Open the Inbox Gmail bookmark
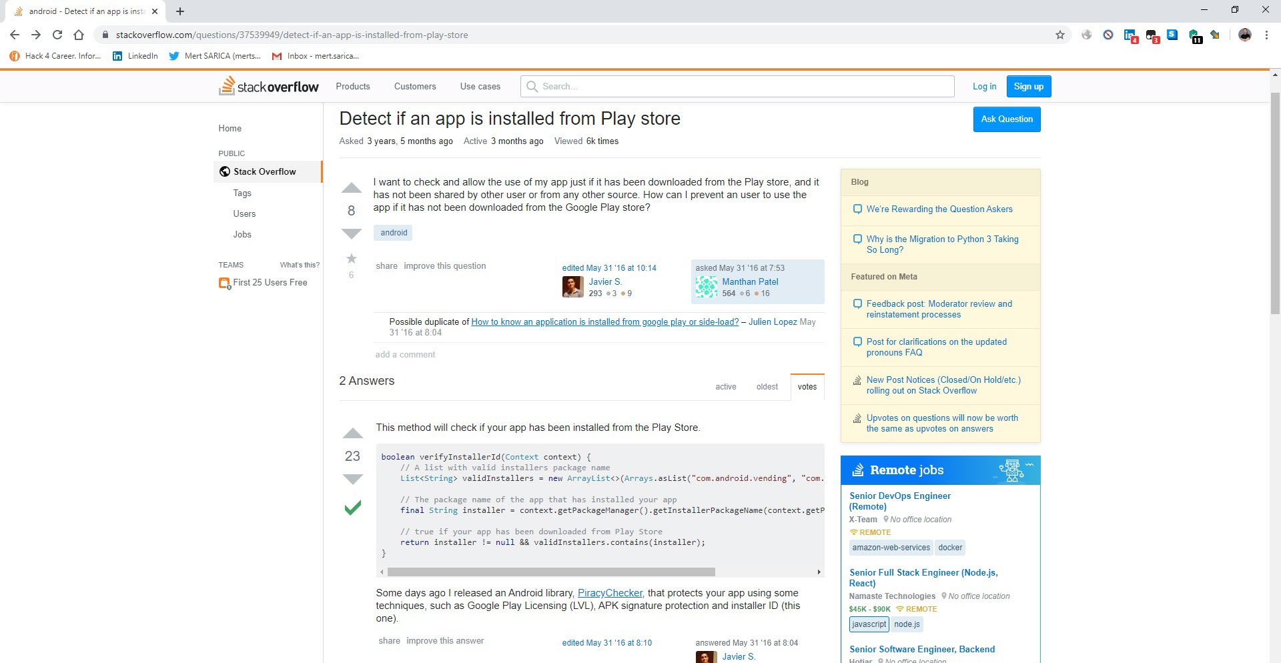Viewport: 1281px width, 663px height. [x=316, y=56]
